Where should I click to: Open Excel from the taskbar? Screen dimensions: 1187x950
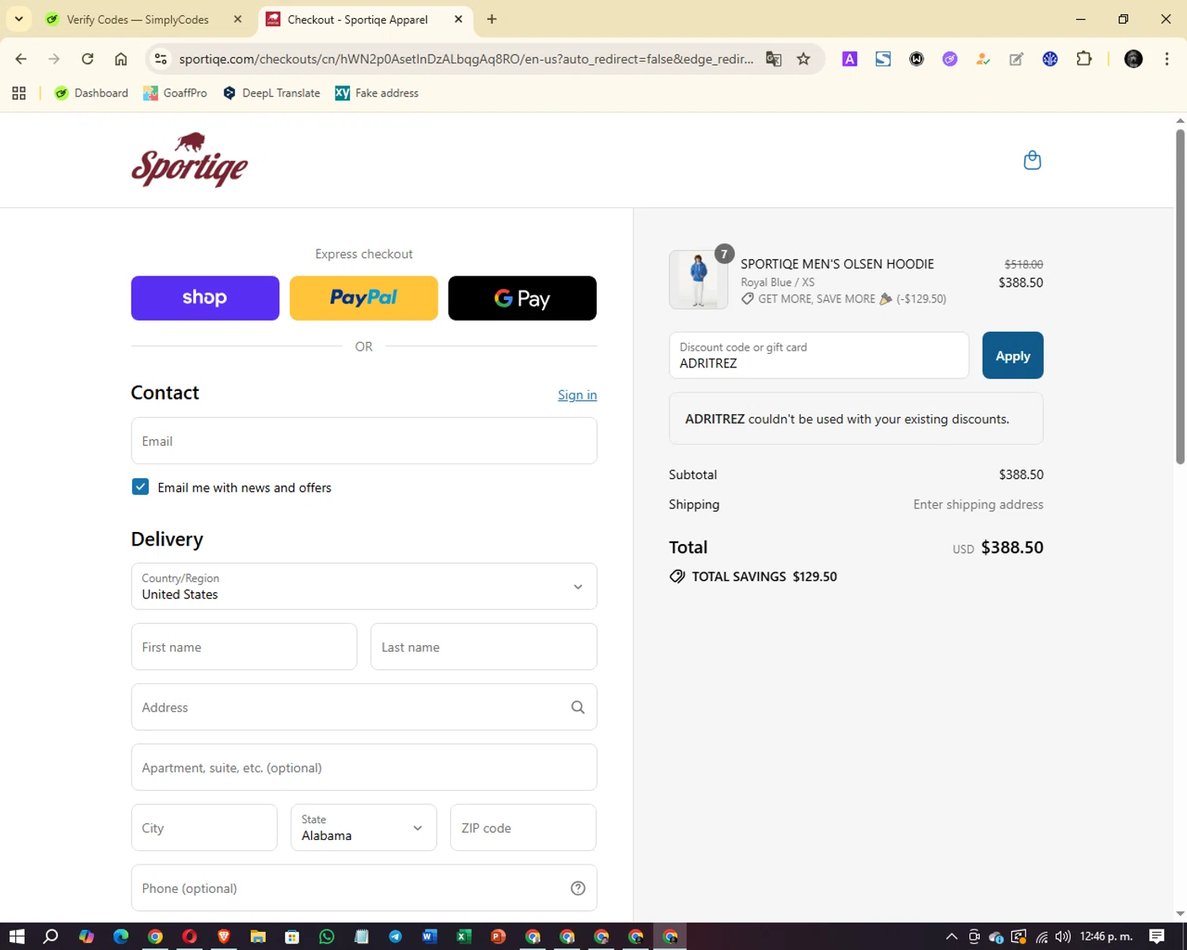coord(464,937)
